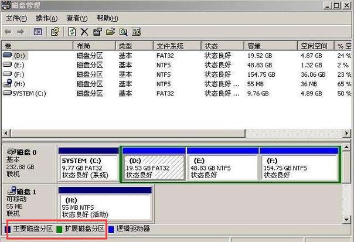Click the green extended partition legend swatch
The width and height of the screenshot is (354, 242).
[59, 230]
